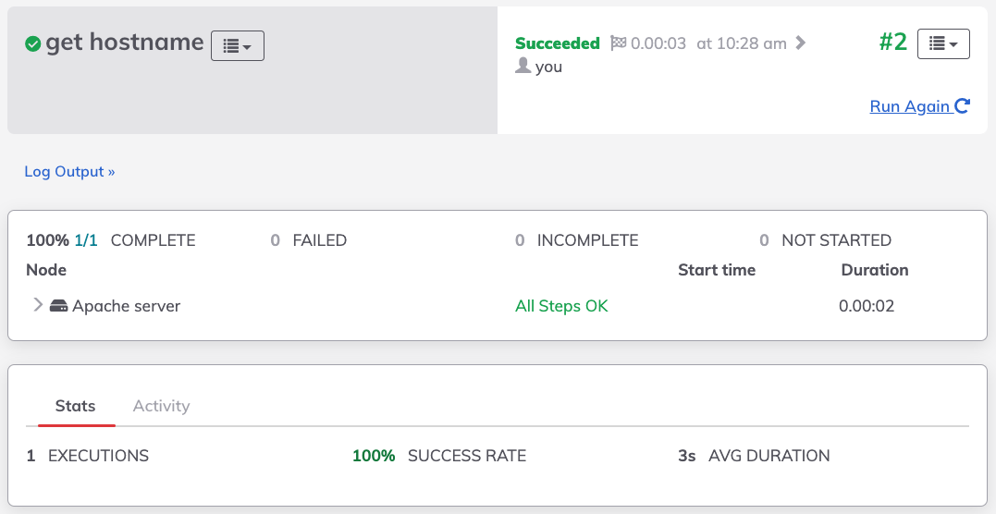Click the Apache server node icon
This screenshot has height=514, width=996.
coord(58,306)
